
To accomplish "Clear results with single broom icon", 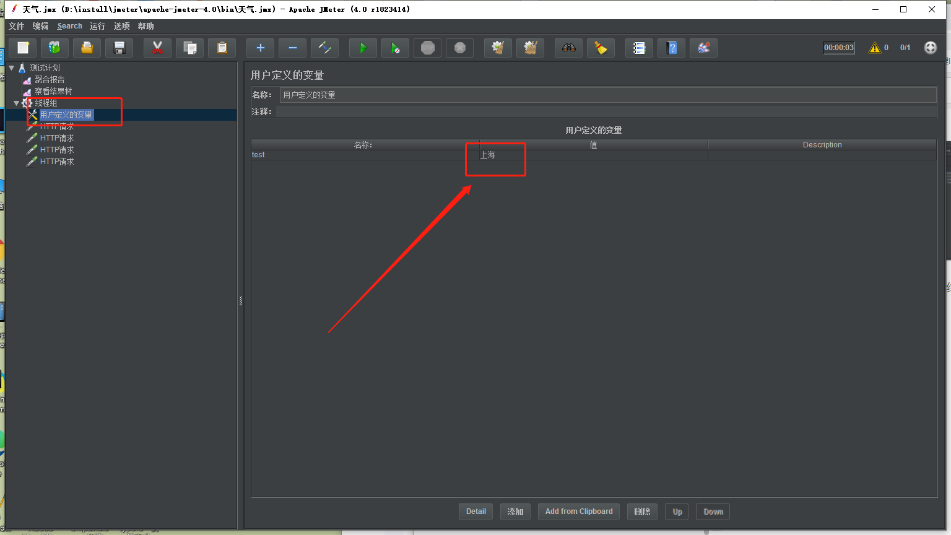I will (498, 48).
